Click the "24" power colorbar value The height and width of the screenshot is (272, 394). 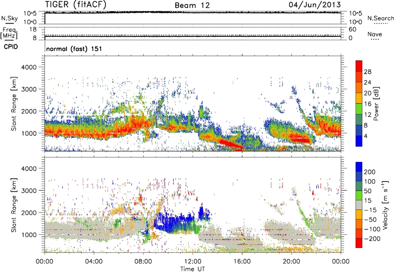367,82
